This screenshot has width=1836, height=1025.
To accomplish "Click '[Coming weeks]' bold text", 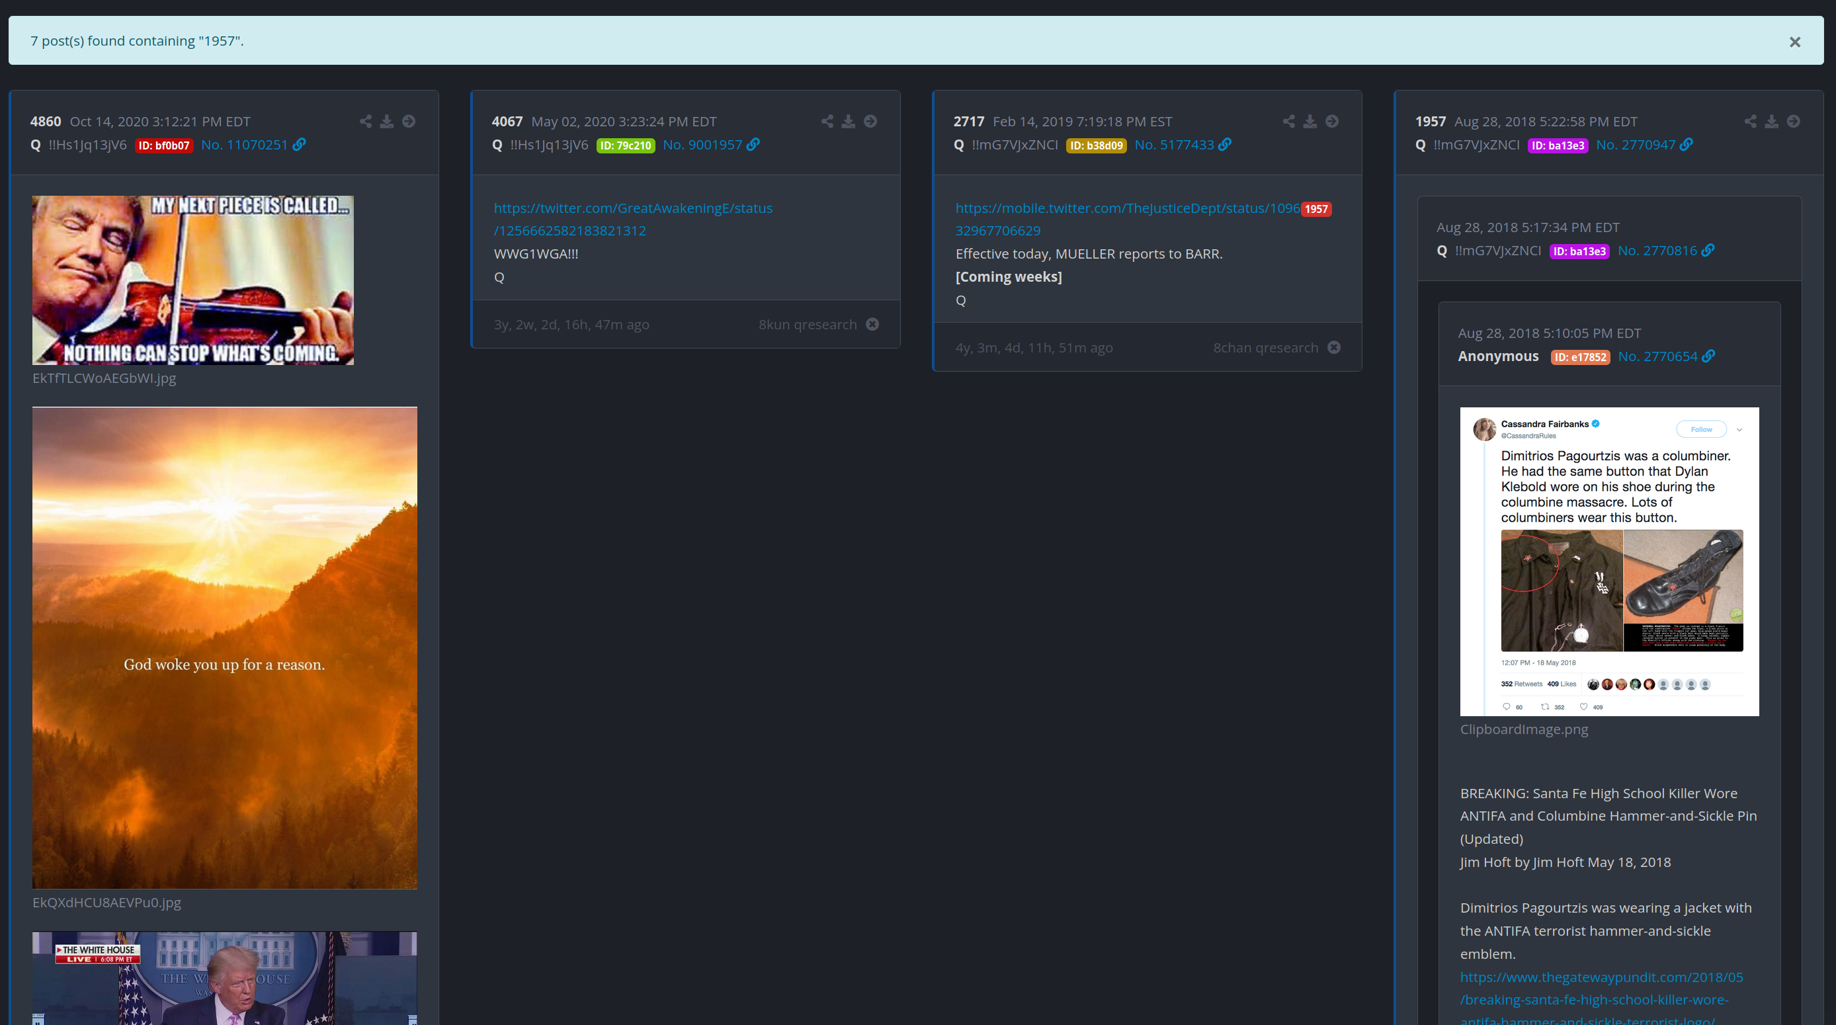I will pyautogui.click(x=1009, y=276).
